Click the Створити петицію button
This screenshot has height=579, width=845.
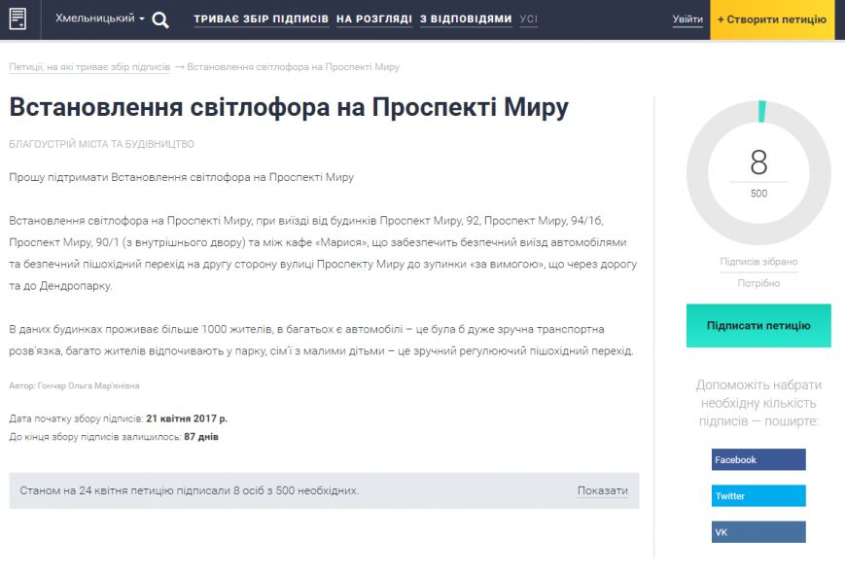pos(772,19)
